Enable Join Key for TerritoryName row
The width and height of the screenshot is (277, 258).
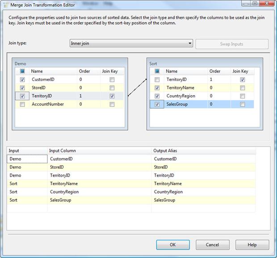tap(242, 88)
